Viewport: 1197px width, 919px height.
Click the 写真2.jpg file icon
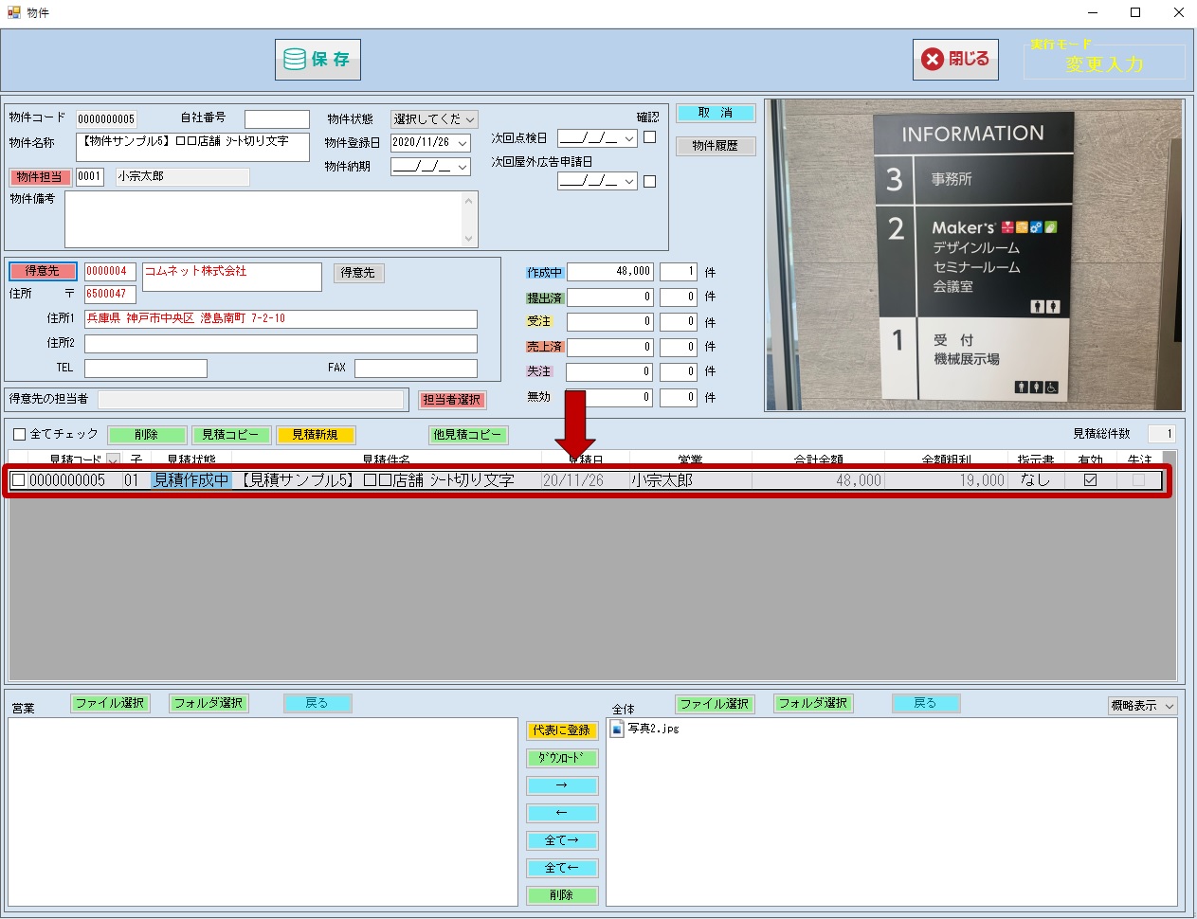pyautogui.click(x=617, y=729)
